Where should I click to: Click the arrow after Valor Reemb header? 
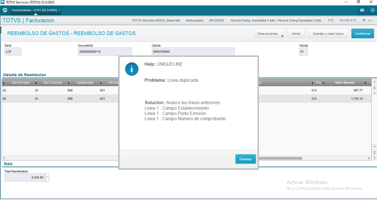click(365, 83)
